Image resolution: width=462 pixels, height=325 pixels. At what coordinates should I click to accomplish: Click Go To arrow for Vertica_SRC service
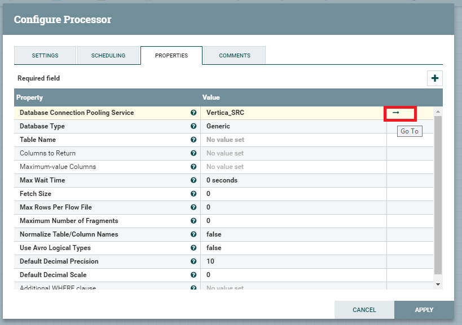click(x=395, y=113)
